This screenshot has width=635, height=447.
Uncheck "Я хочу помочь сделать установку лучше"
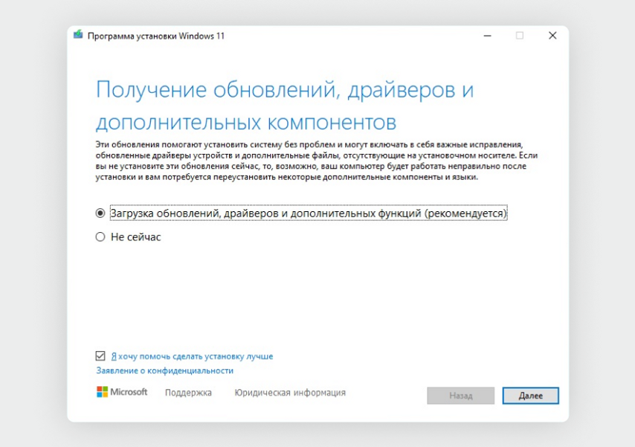100,356
